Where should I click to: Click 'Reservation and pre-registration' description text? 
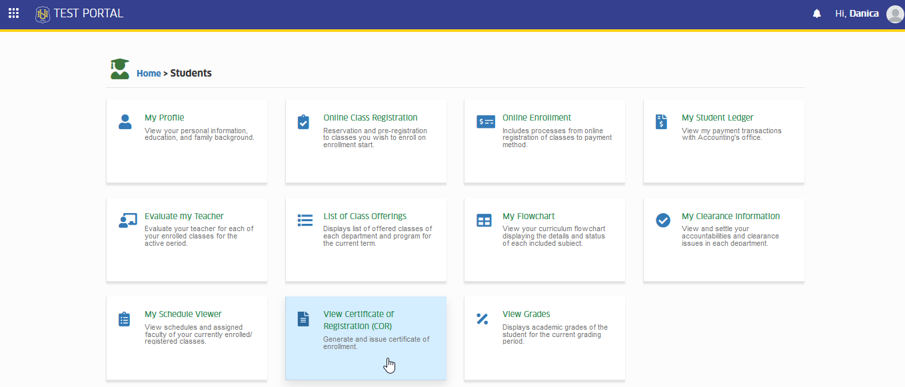[375, 138]
